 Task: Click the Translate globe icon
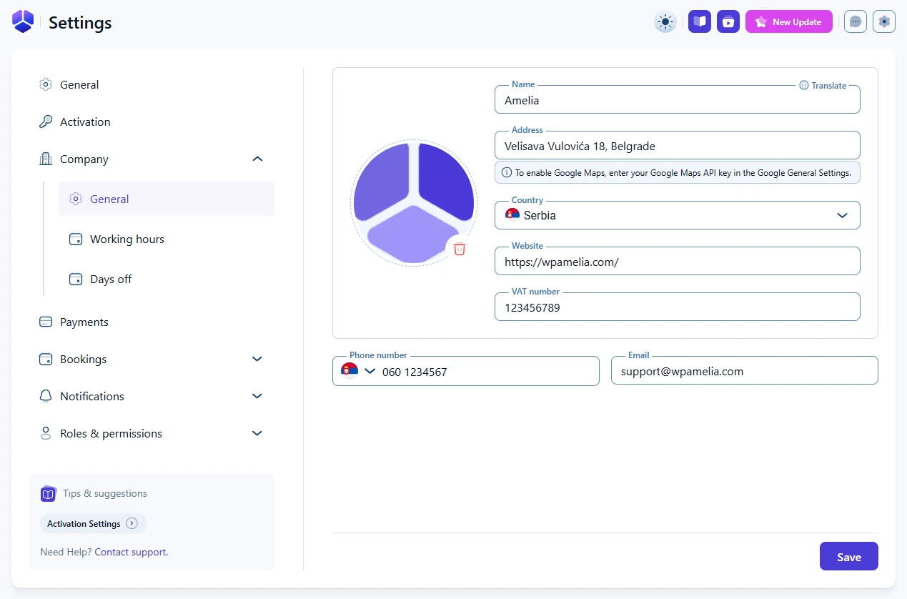[804, 85]
